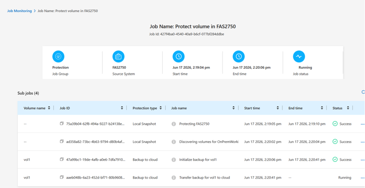The height and width of the screenshot is (188, 365).
Task: Copy the job ID starting with 75a39b04
Action: coord(61,124)
